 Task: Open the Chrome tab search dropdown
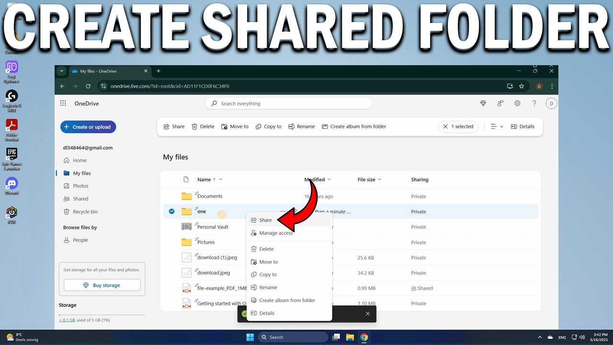point(61,71)
